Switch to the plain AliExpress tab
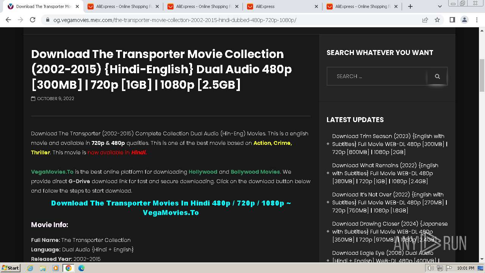Viewport: 485px width, 273px height. point(282,6)
